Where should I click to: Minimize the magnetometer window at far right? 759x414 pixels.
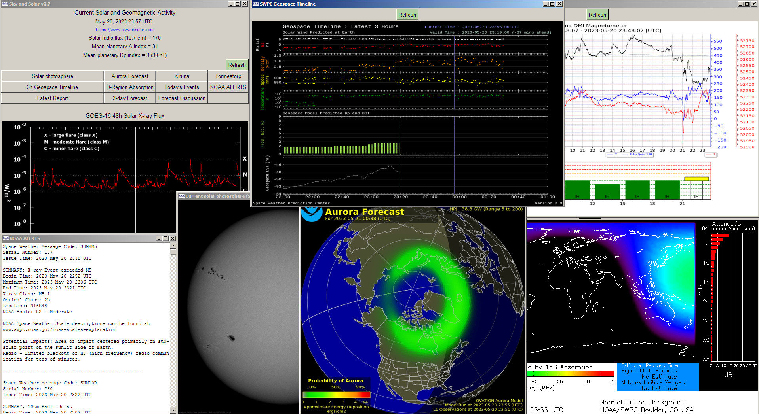[741, 4]
